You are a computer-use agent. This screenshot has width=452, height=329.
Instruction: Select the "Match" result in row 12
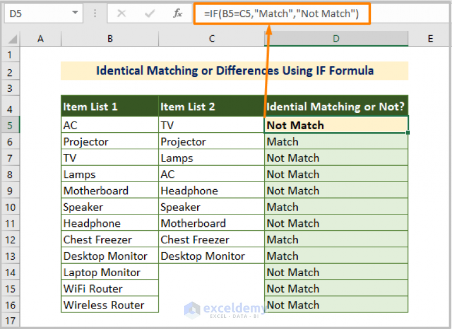[336, 240]
